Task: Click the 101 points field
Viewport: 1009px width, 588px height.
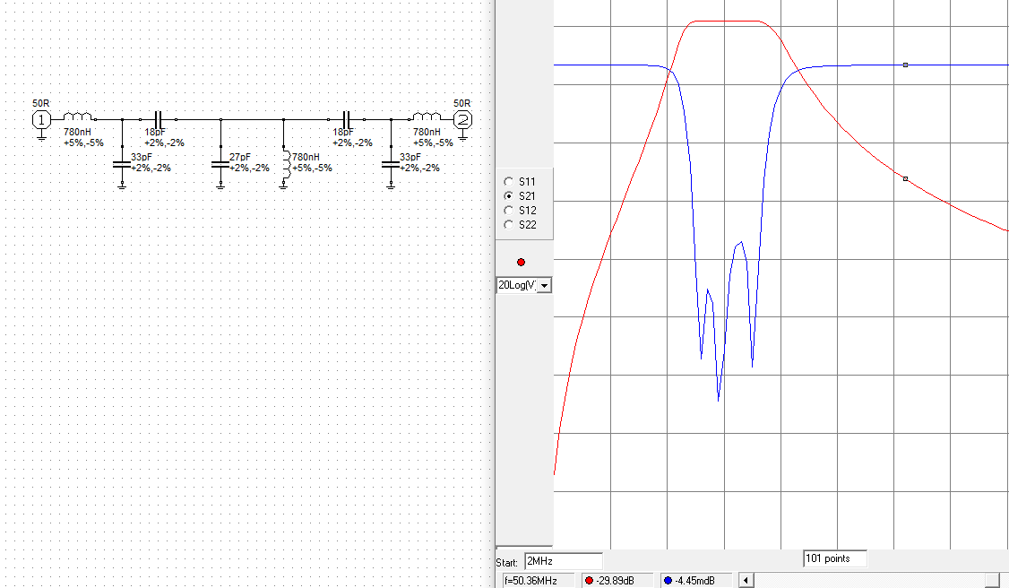Action: 834,558
